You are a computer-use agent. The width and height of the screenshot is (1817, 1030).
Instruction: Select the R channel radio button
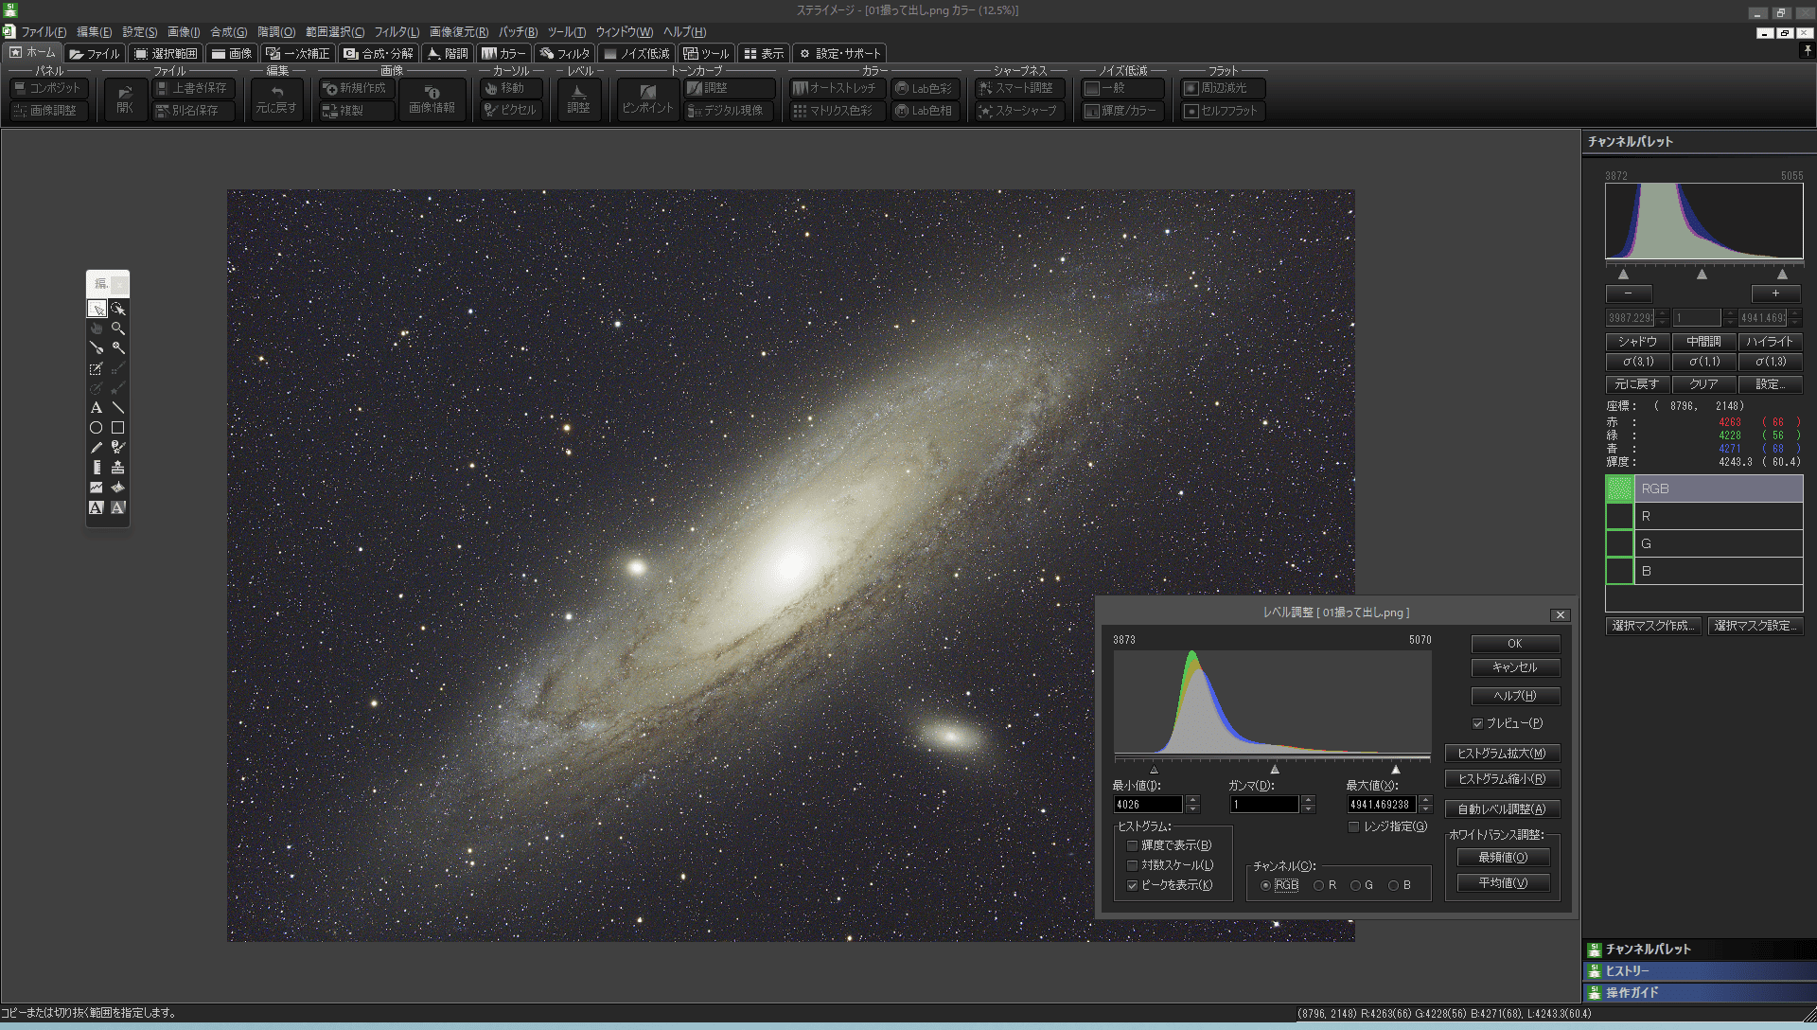click(x=1318, y=885)
